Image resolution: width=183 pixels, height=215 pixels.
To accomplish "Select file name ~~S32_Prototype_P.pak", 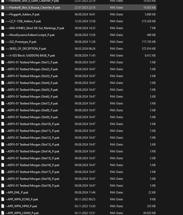I will (x=21, y=42).
